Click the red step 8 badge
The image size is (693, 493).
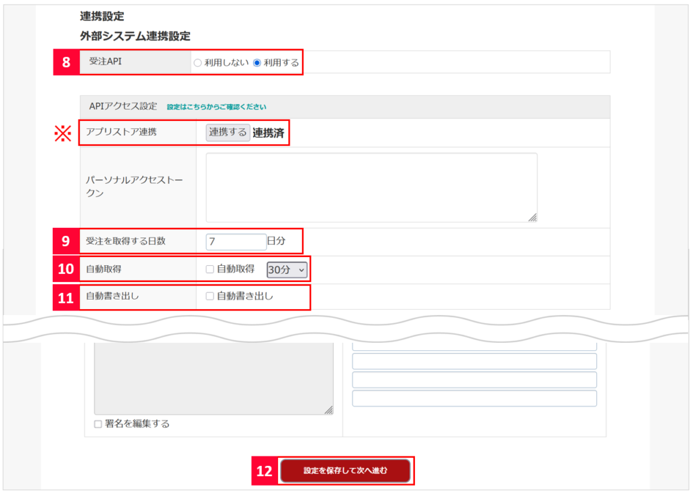point(66,62)
